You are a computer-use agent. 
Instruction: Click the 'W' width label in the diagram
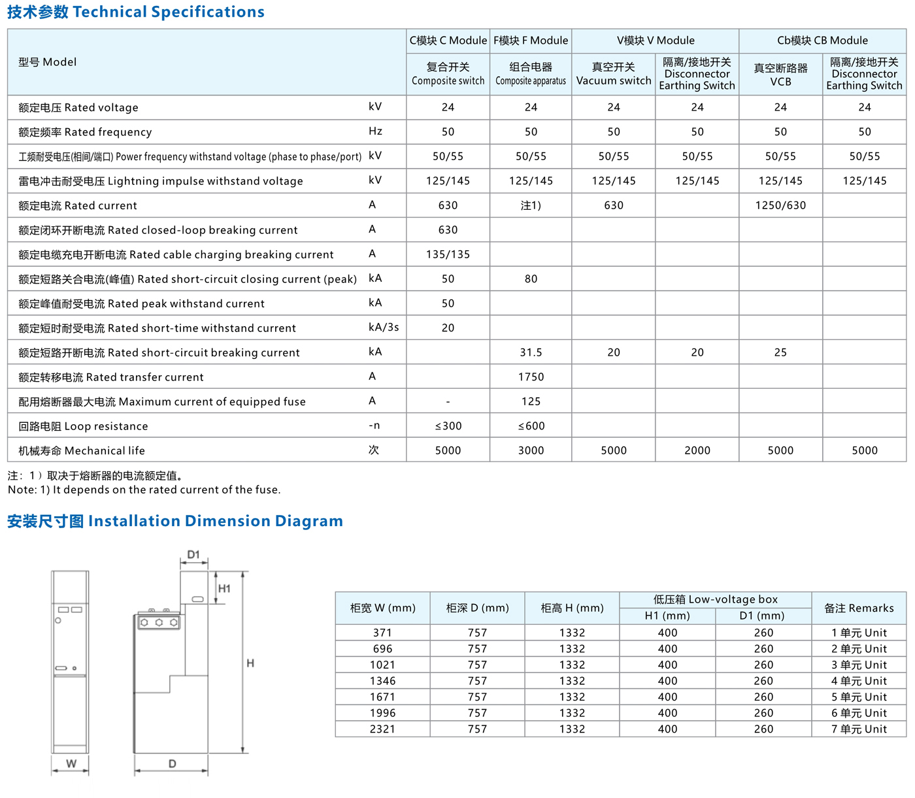click(x=71, y=763)
